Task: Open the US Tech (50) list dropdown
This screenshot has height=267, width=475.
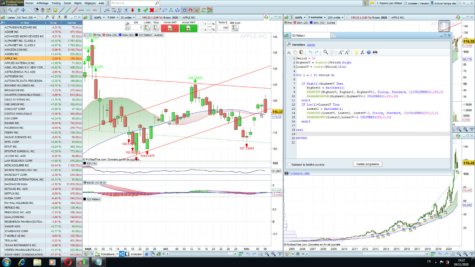Action: 26,17
